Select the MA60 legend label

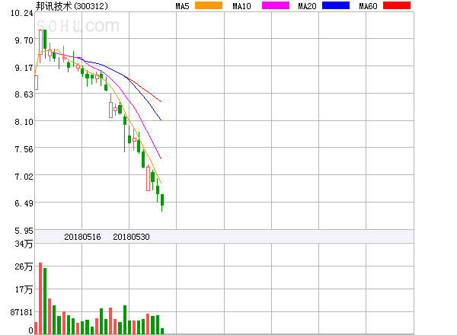click(368, 6)
